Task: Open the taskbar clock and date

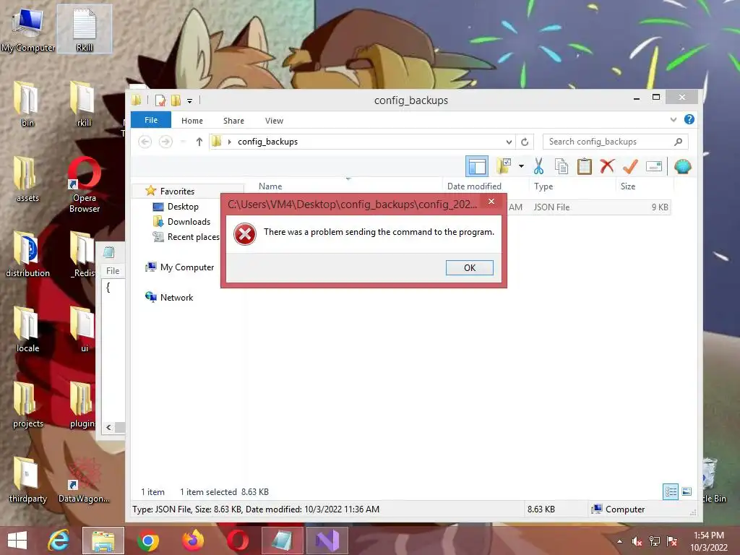Action: [x=708, y=541]
